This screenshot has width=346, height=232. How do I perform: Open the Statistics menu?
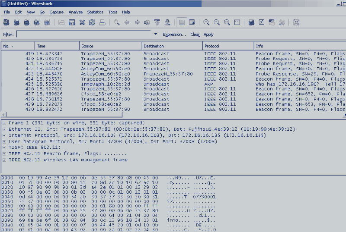[x=95, y=12]
